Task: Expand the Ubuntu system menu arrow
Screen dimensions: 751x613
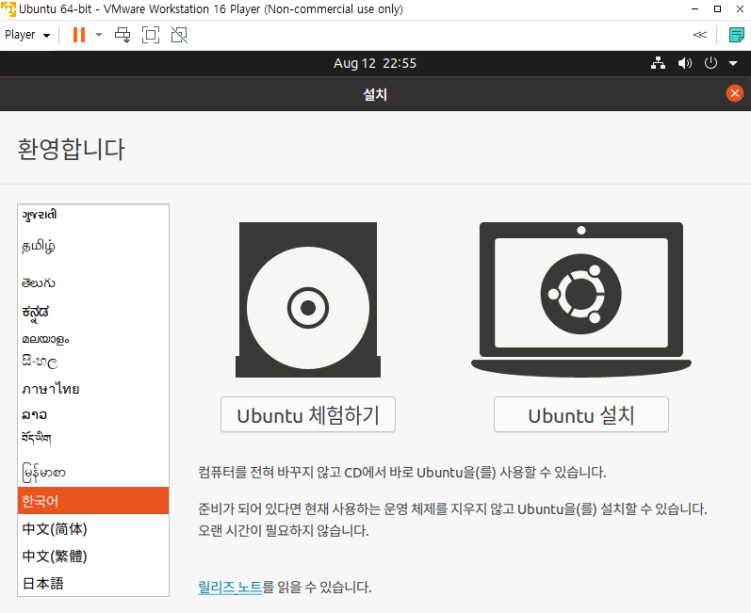Action: (x=733, y=63)
